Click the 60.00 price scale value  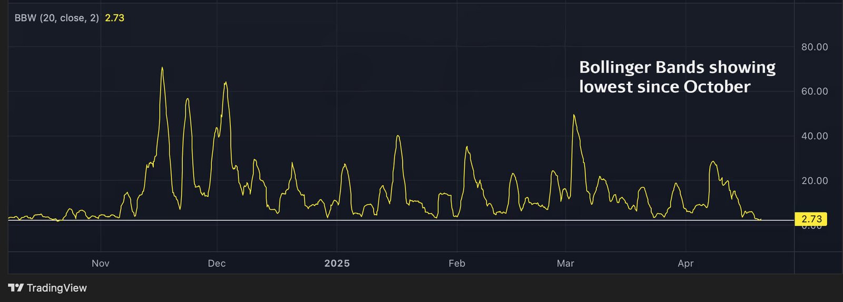[x=815, y=92]
